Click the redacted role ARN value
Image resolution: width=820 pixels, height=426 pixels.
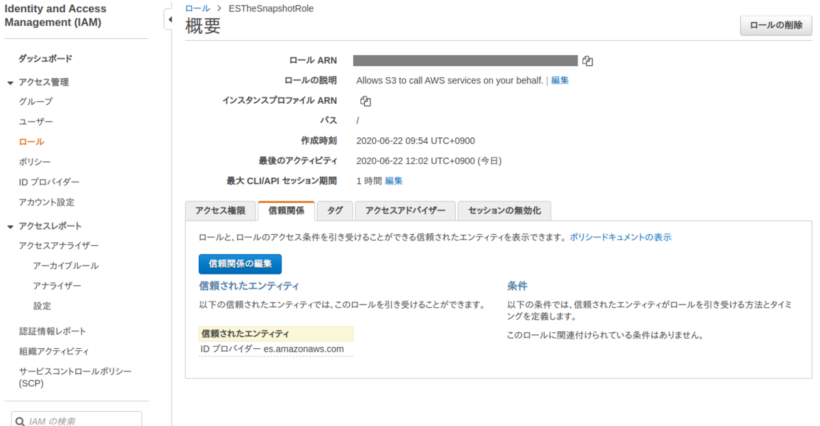coord(465,60)
